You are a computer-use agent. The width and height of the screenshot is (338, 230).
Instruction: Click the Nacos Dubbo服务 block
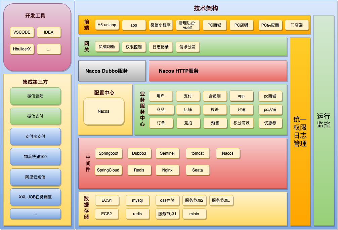coord(112,71)
